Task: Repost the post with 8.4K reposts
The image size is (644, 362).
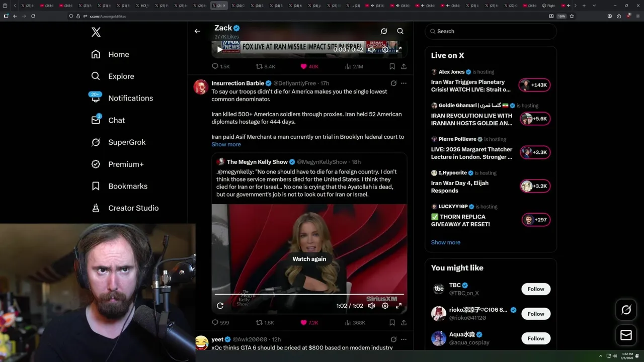Action: (266, 66)
